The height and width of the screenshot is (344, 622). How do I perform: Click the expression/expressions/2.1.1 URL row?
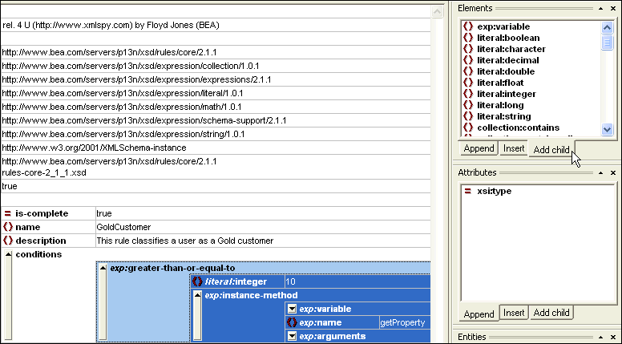pos(216,79)
